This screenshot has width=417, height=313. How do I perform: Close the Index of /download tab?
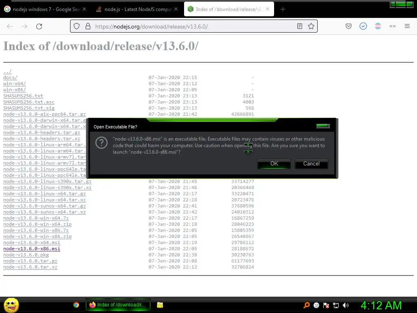tap(268, 9)
